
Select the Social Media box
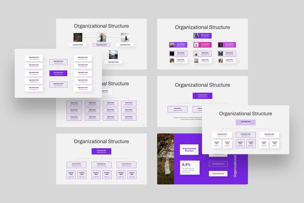(177, 109)
